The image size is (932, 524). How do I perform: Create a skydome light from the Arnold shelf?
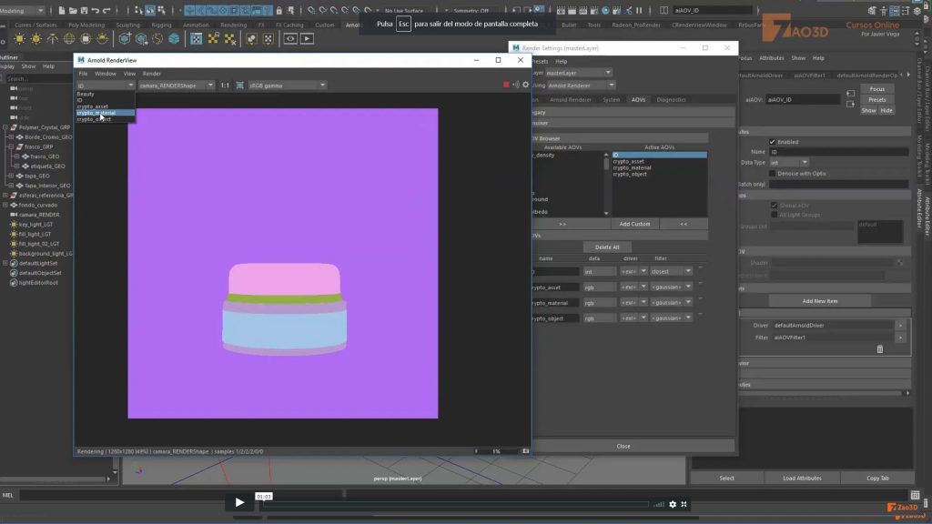tap(68, 38)
